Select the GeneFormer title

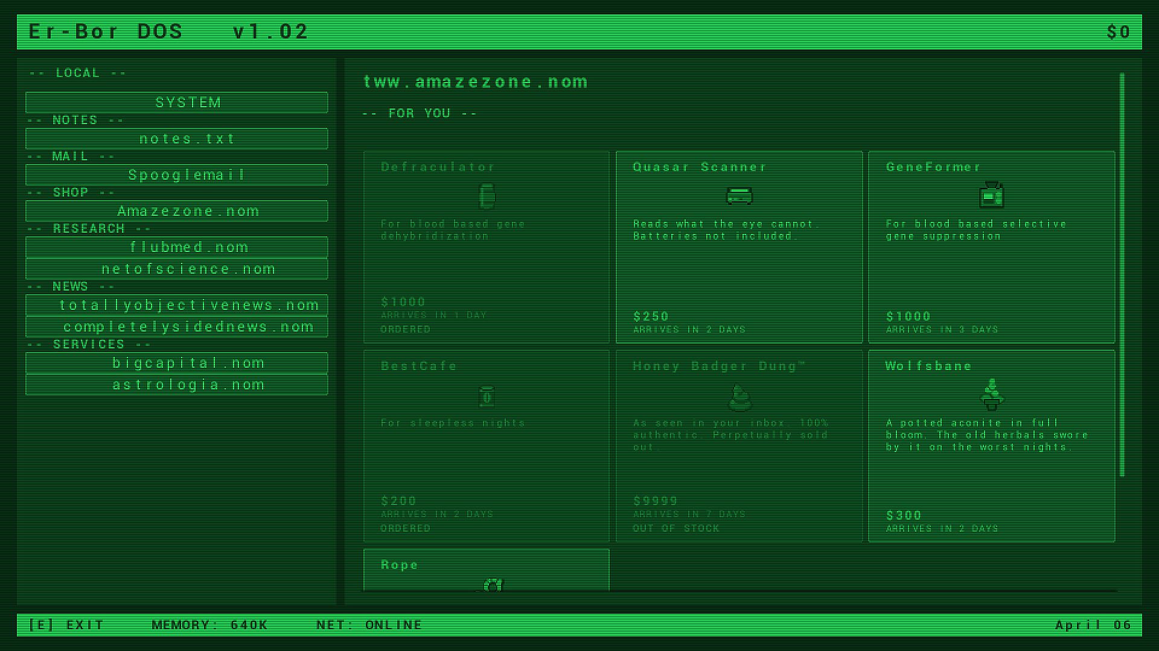(x=933, y=167)
